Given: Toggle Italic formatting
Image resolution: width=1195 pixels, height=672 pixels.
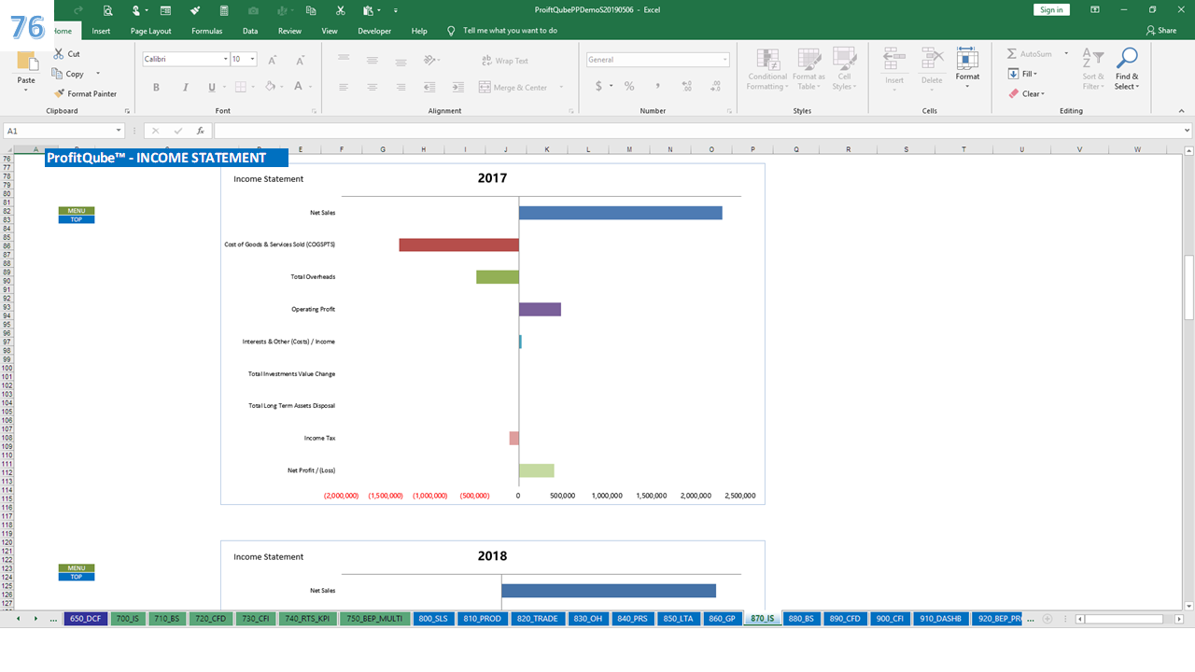Looking at the screenshot, I should [184, 87].
